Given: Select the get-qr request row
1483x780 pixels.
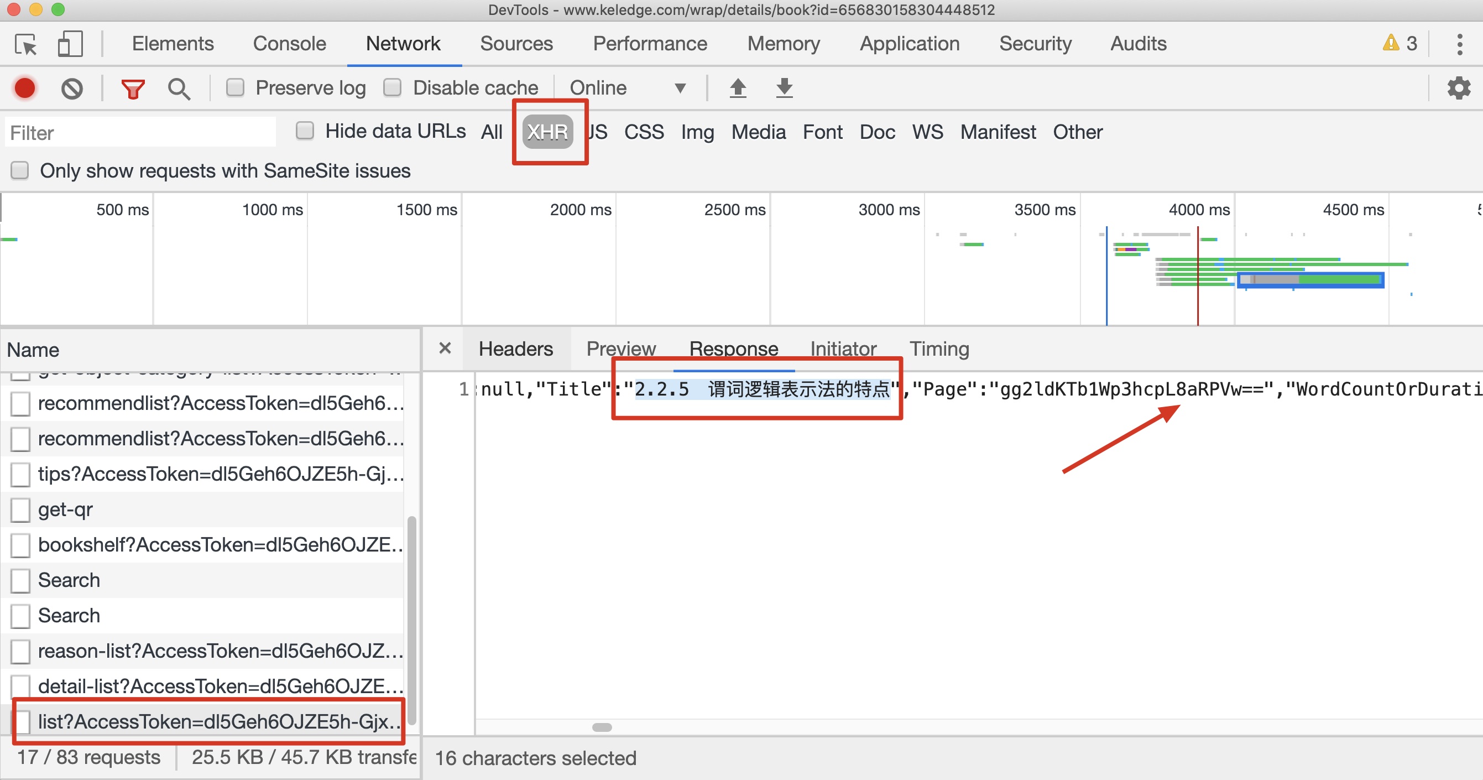Looking at the screenshot, I should pyautogui.click(x=65, y=509).
